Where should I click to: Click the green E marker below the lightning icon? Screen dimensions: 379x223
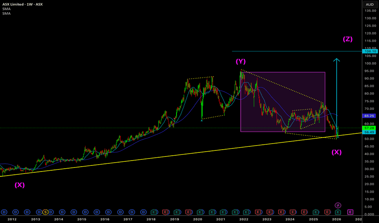[x=338, y=212]
